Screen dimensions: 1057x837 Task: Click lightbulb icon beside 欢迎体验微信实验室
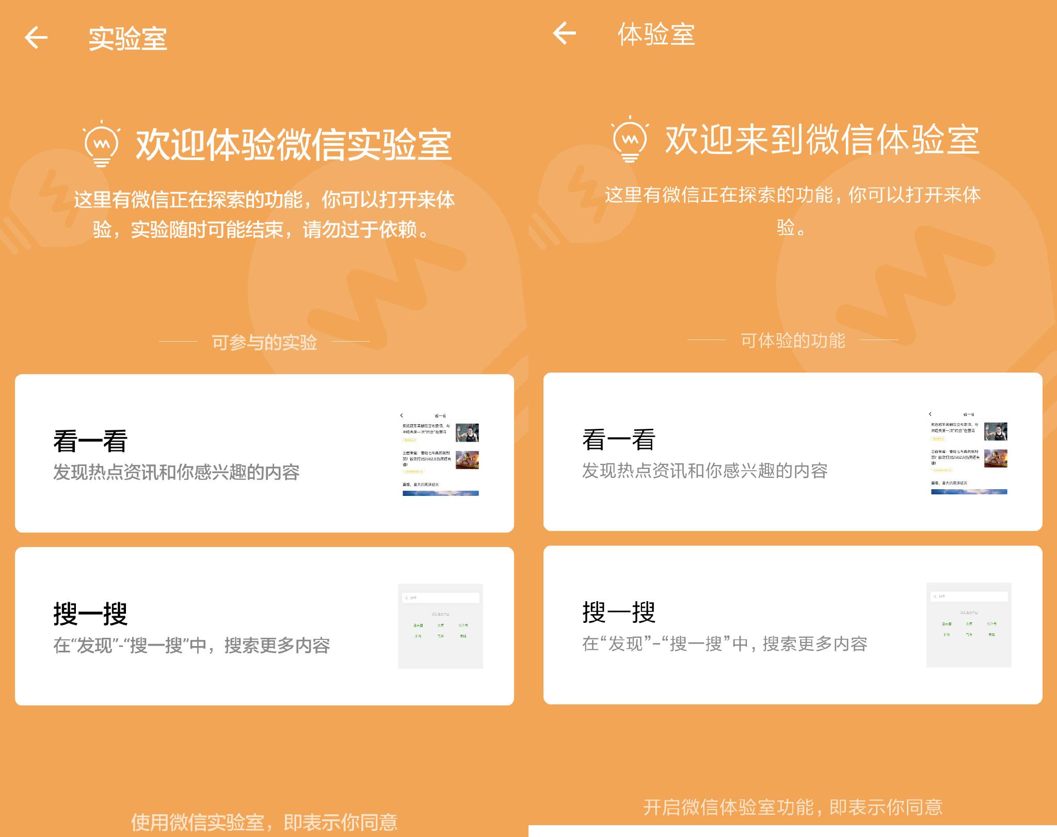tap(102, 143)
